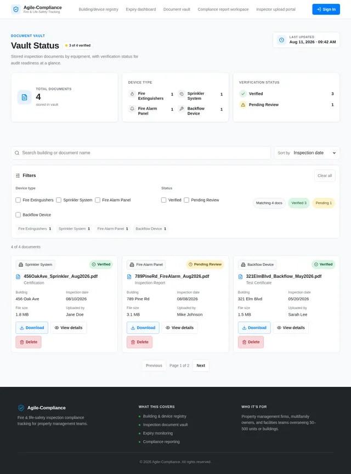Click the Pending Review badge on 789 Pine Rd card
This screenshot has width=351, height=474.
click(205, 265)
